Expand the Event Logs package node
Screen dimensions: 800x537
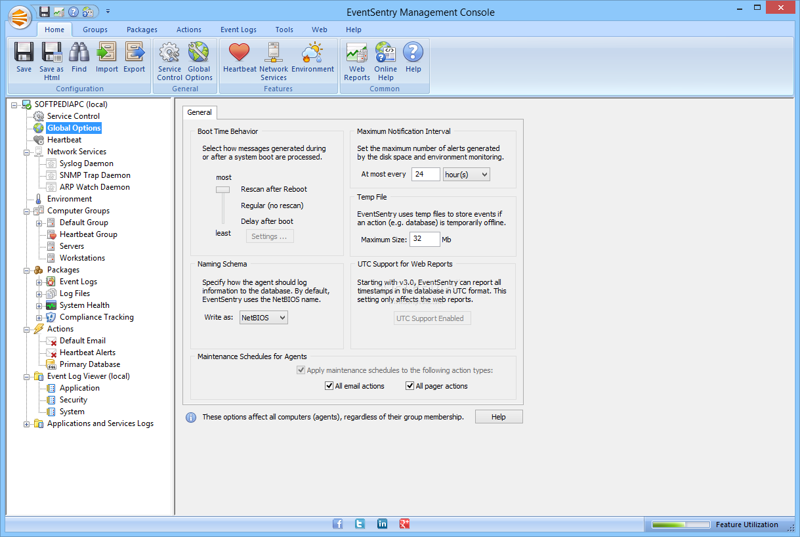[39, 282]
